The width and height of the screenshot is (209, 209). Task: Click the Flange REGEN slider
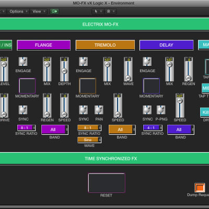47,106
